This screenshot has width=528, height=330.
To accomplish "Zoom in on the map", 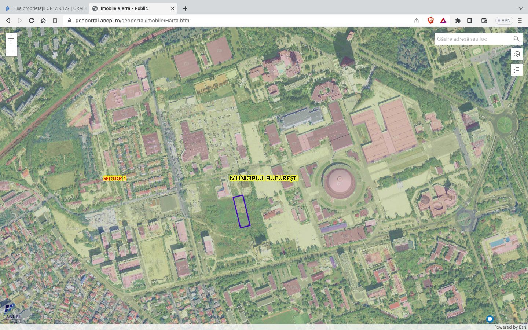I will [11, 39].
